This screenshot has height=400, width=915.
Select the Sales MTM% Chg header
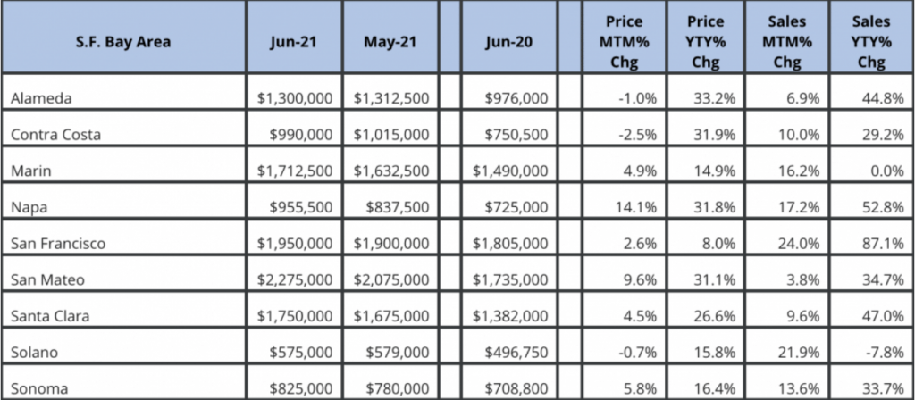pyautogui.click(x=787, y=40)
